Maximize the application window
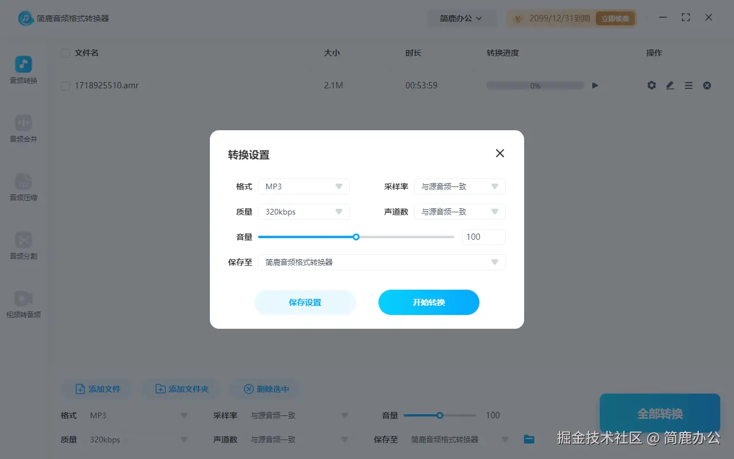 point(686,18)
